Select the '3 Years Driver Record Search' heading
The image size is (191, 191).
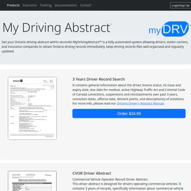click(98, 79)
